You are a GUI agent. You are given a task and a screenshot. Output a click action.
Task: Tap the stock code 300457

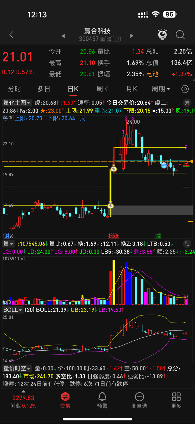(89, 39)
